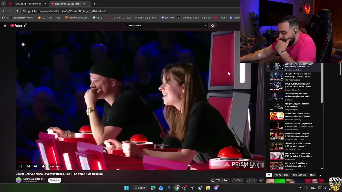Switch ENG input language

click(x=313, y=188)
